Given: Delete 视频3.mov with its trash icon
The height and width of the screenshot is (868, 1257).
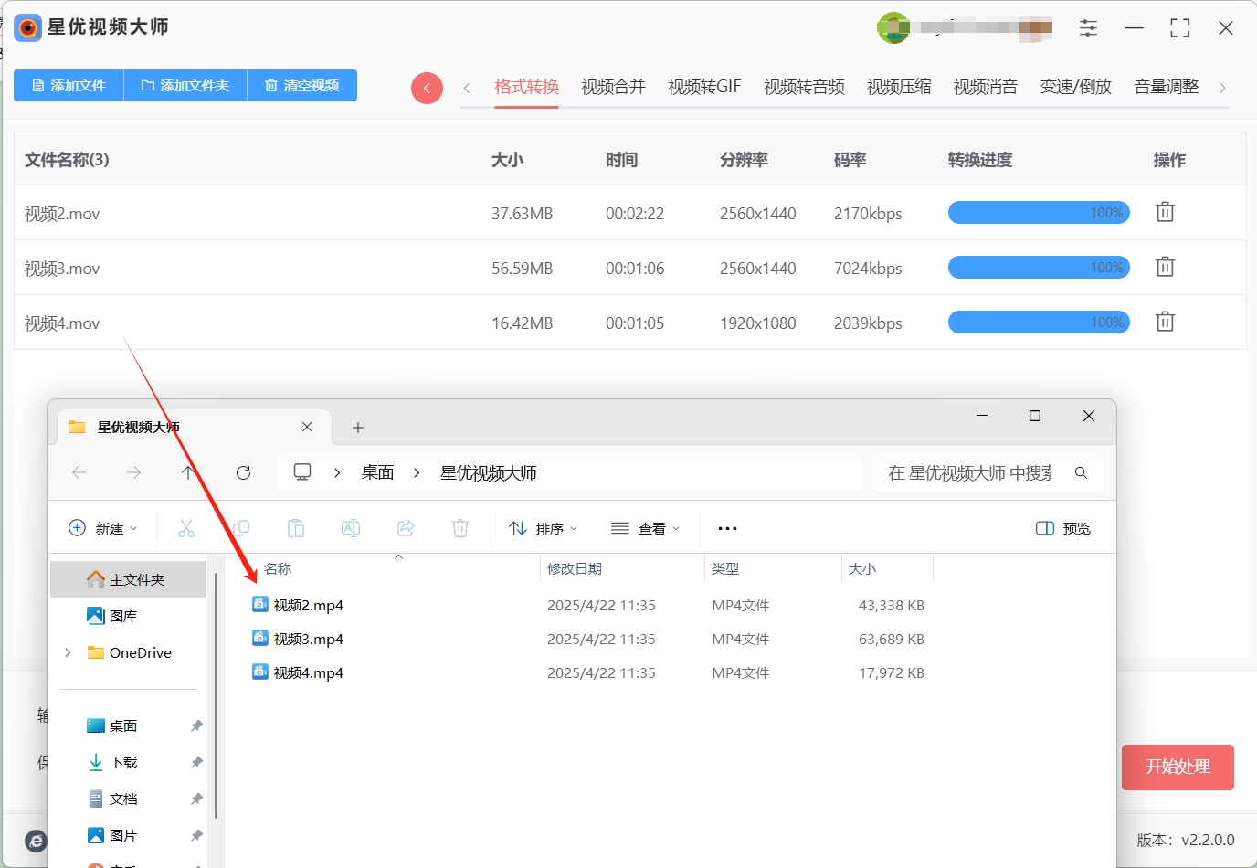Looking at the screenshot, I should tap(1165, 267).
